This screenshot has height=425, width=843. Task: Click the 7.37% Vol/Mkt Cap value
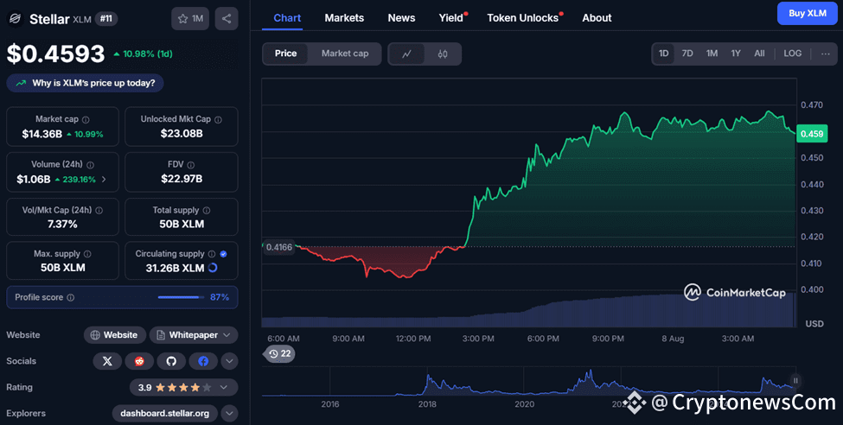click(62, 224)
